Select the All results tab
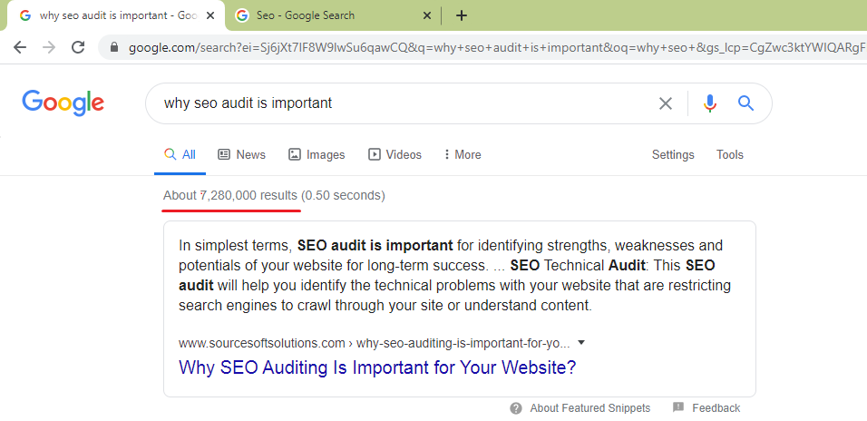867x421 pixels. click(180, 155)
